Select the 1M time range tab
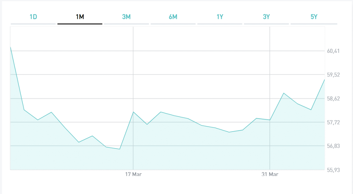 coord(80,17)
